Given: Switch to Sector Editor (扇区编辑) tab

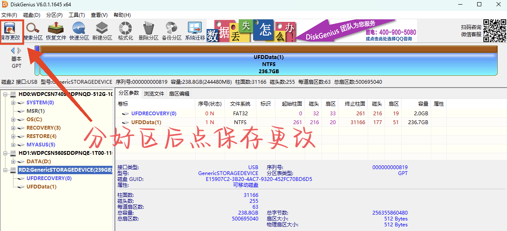Looking at the screenshot, I should pyautogui.click(x=179, y=93).
